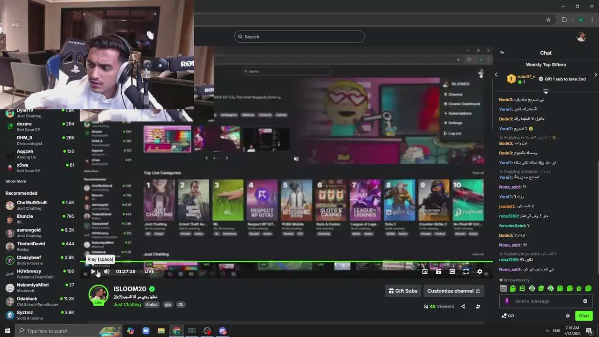Viewport: 599px width, 337px height.
Task: Open the DHM_9 channel in the sidebar
Action: point(40,140)
